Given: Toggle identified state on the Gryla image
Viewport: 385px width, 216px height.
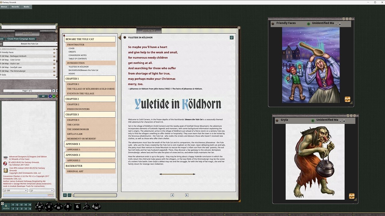Looking at the screenshot, I should click(313, 121).
